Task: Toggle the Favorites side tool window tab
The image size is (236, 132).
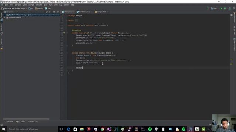Action: point(1,44)
